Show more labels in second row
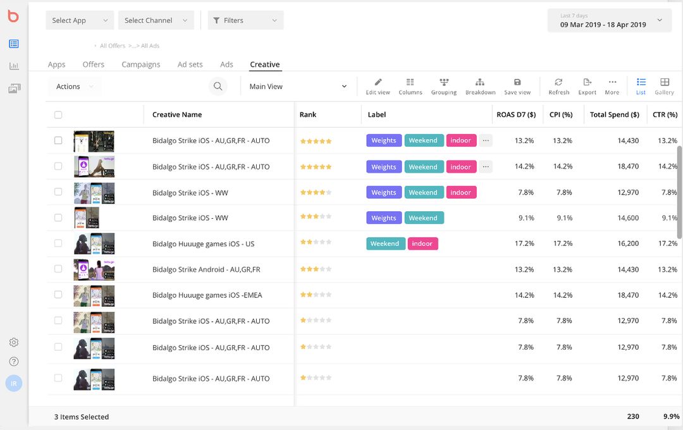683x430 pixels. coord(486,166)
